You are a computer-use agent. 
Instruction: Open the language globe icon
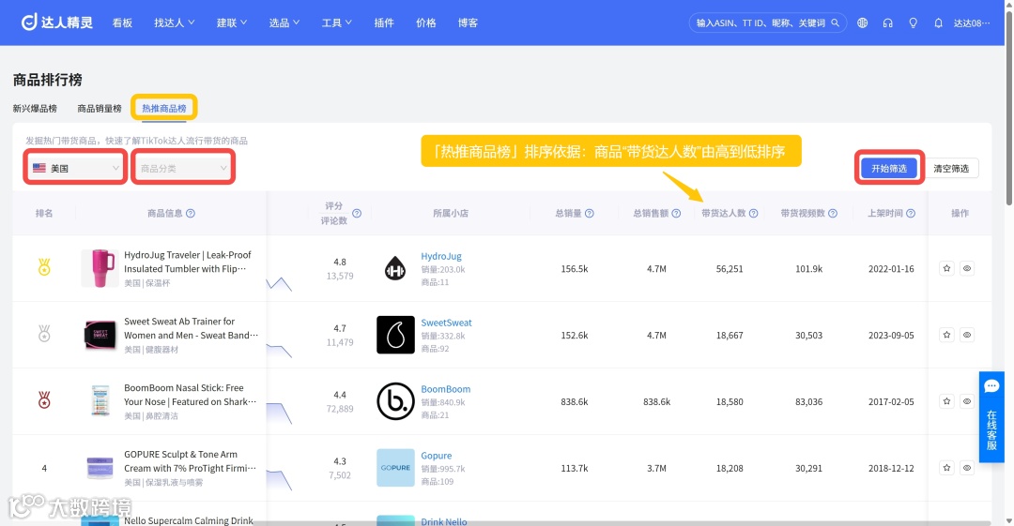point(862,23)
